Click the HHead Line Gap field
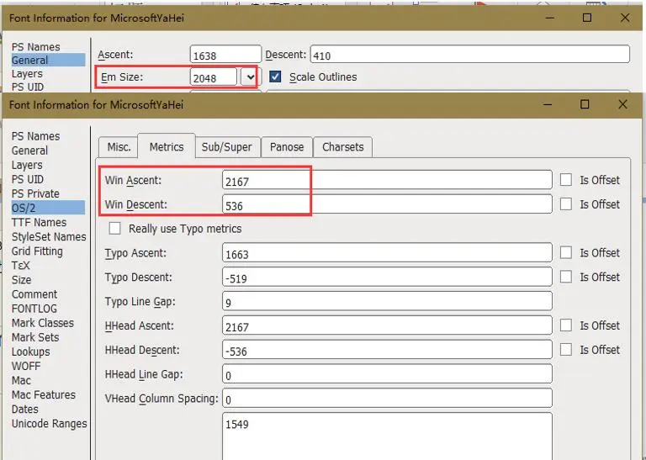The width and height of the screenshot is (646, 460). pos(387,374)
